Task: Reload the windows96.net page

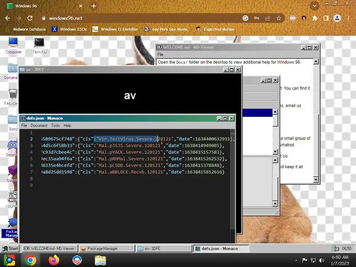Action: point(30,18)
